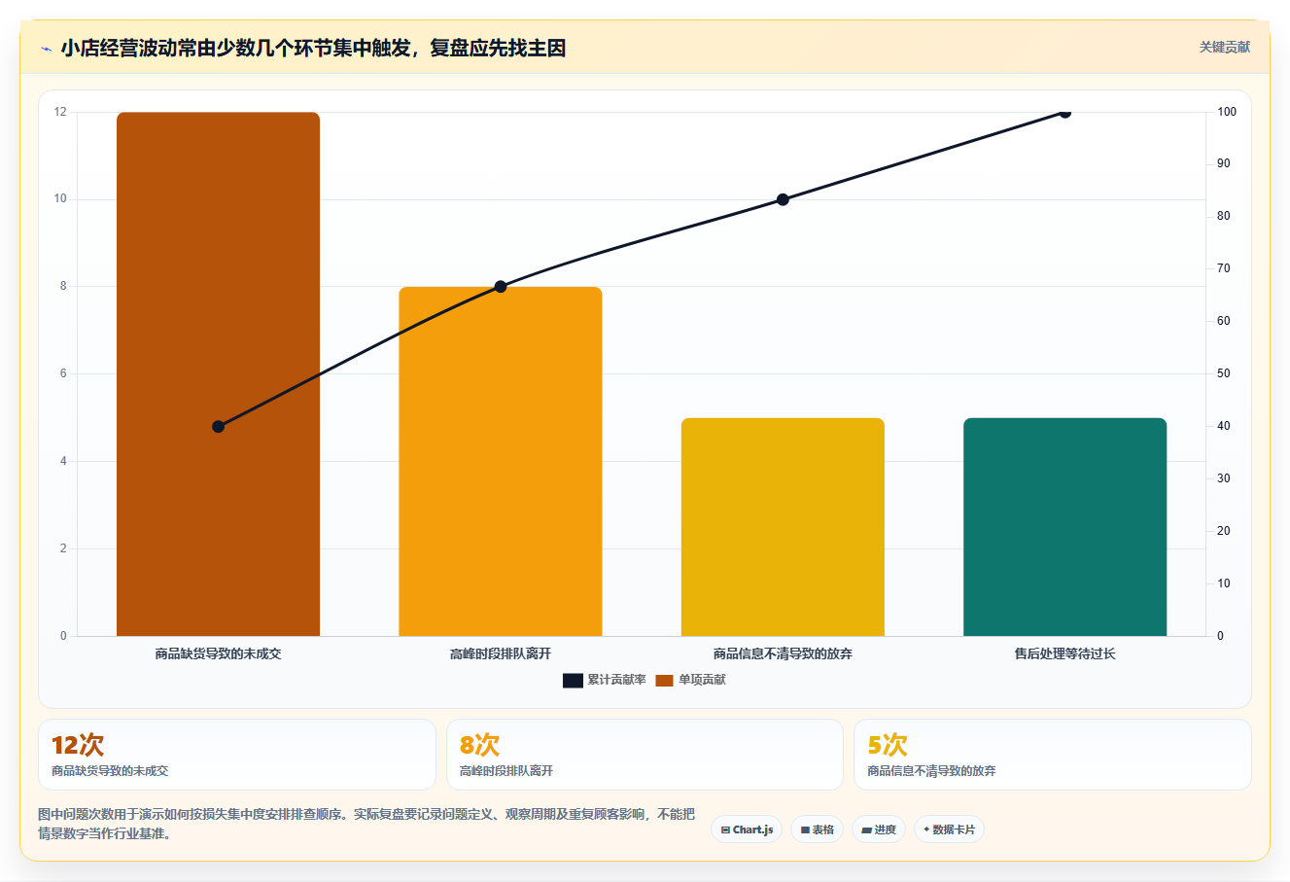Open the 12次 data card
The width and height of the screenshot is (1290, 882).
tap(237, 755)
